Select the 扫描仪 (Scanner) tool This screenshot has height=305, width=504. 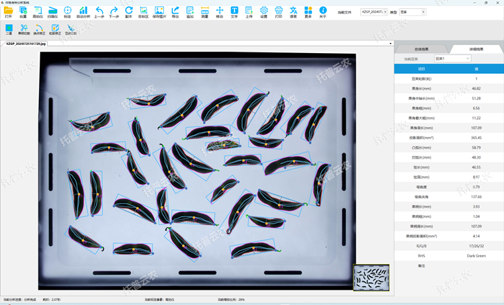52,11
